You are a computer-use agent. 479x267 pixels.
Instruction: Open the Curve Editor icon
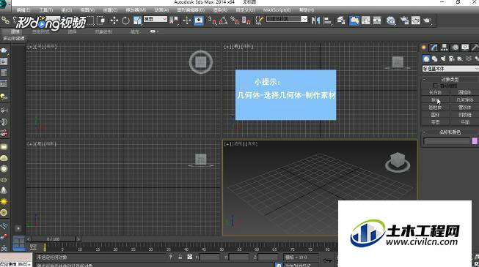coord(365,20)
